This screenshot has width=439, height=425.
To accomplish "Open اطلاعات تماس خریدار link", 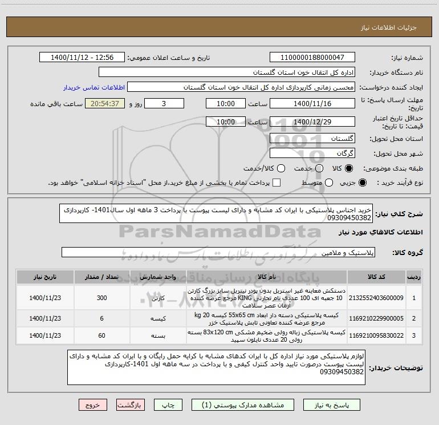I will [x=94, y=87].
